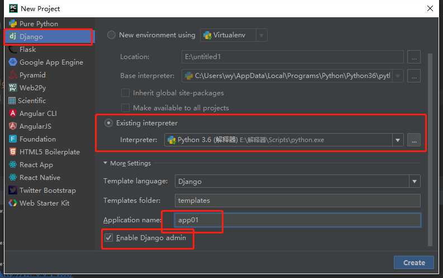The image size is (443, 278).
Task: Click the Twitter Bootstrap icon
Action: (13, 190)
